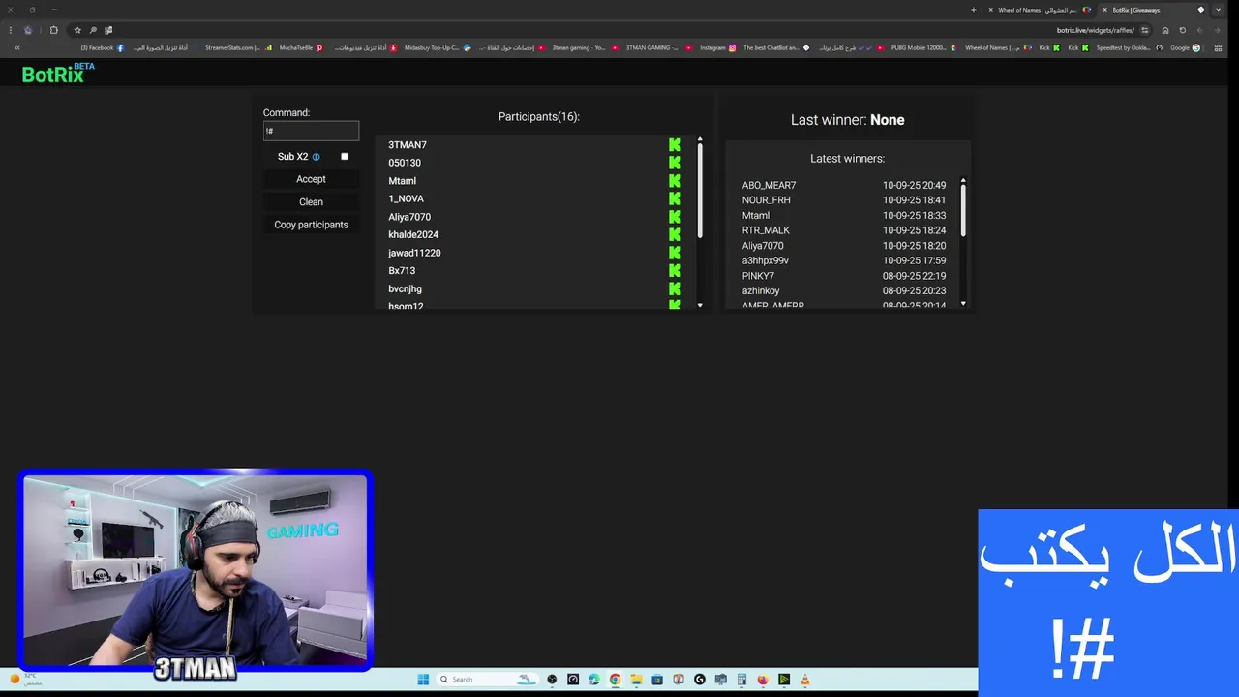Open Firefox from the taskbar
Screen dimensions: 1239x697
763,680
